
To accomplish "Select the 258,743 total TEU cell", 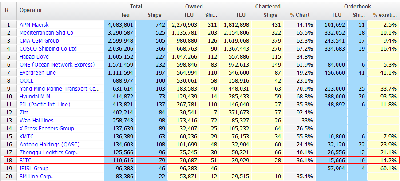I will click(120, 120).
